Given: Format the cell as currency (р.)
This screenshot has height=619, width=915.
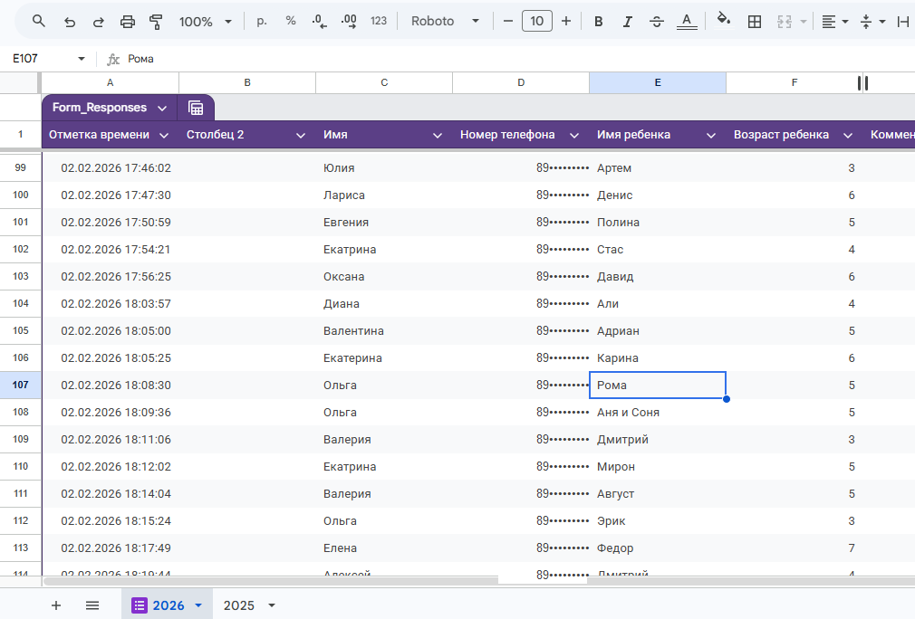Looking at the screenshot, I should click(x=262, y=22).
